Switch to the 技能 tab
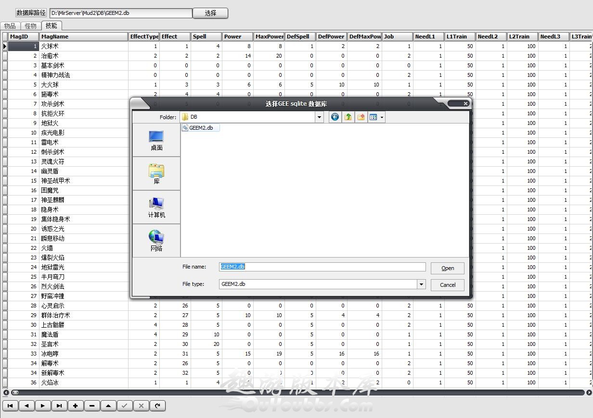593x418 pixels. 51,25
